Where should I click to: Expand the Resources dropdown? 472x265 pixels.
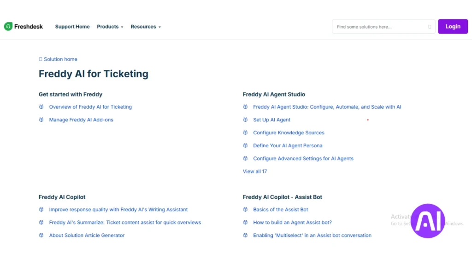[145, 26]
